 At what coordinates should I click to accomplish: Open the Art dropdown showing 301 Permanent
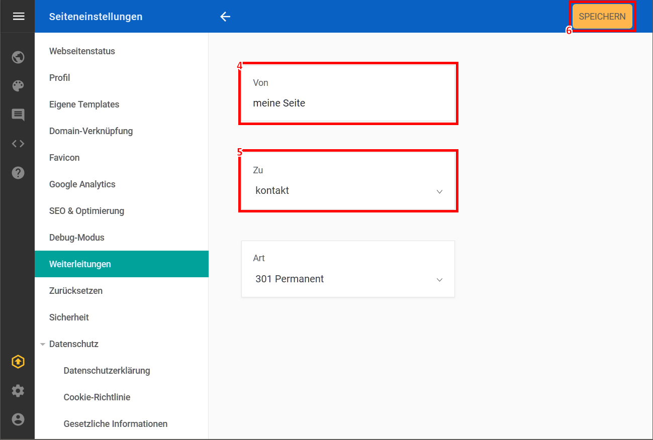[348, 279]
